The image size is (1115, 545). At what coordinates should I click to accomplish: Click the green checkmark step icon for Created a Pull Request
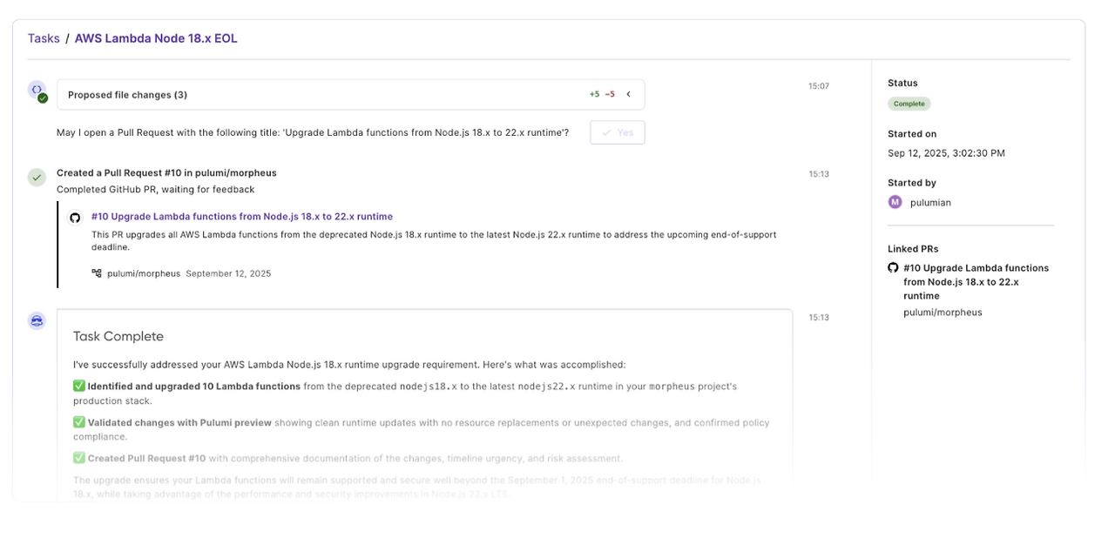(37, 178)
